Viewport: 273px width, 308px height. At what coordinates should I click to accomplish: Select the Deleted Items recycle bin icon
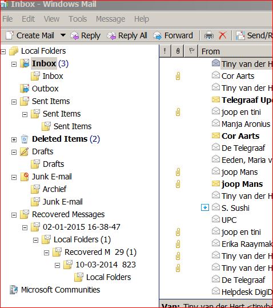click(x=25, y=139)
